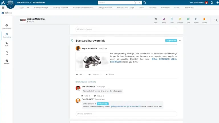This screenshot has width=219, height=123.
Task: Switch to the Linkage Validation tab
Action: tap(105, 8)
